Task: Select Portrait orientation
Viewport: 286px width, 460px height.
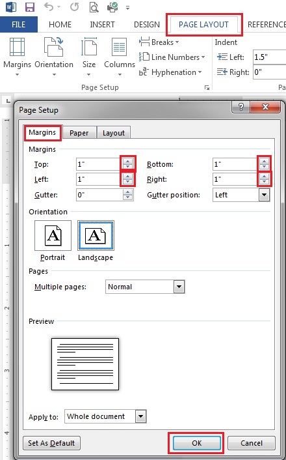Action: coord(53,241)
